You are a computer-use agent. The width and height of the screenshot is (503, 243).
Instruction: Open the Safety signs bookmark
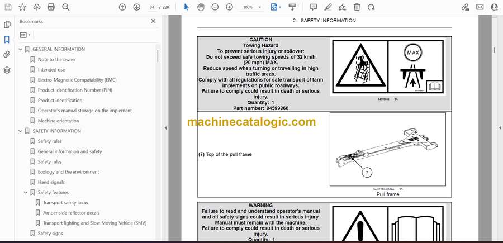pos(50,234)
